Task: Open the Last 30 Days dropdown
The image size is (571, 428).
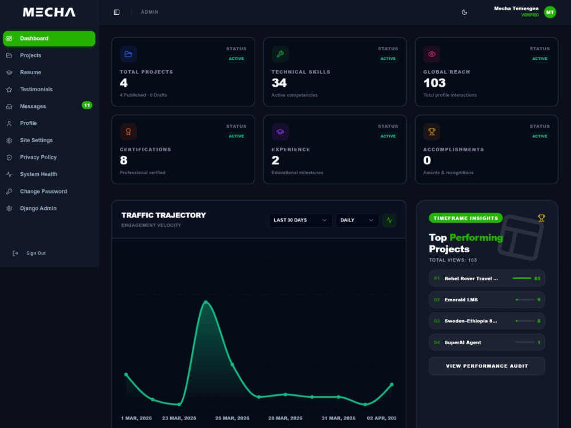Action: (x=300, y=220)
